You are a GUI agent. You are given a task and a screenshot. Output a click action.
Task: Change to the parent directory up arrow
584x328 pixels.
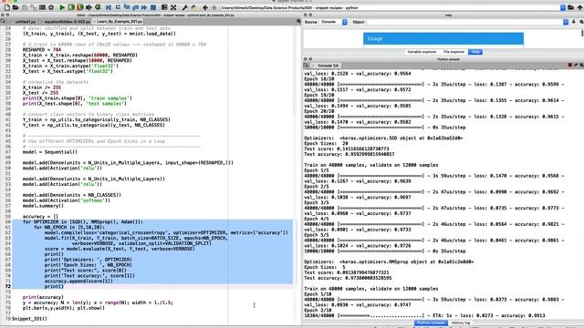579,7
